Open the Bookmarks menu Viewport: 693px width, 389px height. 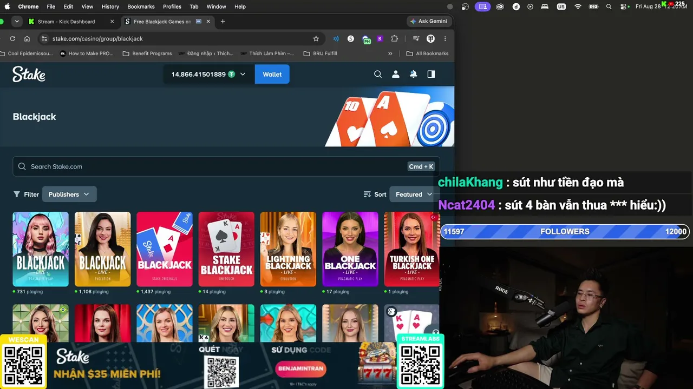click(141, 6)
